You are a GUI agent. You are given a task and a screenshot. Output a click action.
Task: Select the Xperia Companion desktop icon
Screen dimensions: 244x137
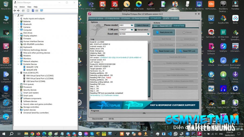click(x=6, y=77)
